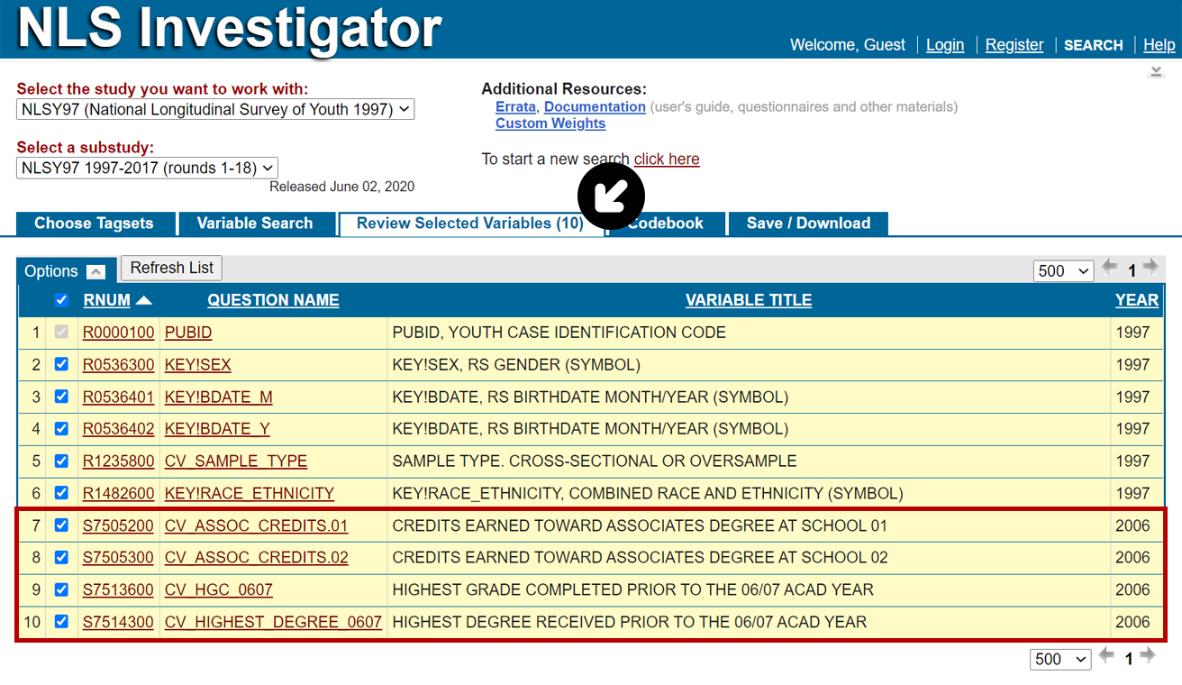Image resolution: width=1182 pixels, height=685 pixels.
Task: Uncheck the CV_ASSOC_CREDITS.01 row checkbox
Action: [x=61, y=525]
